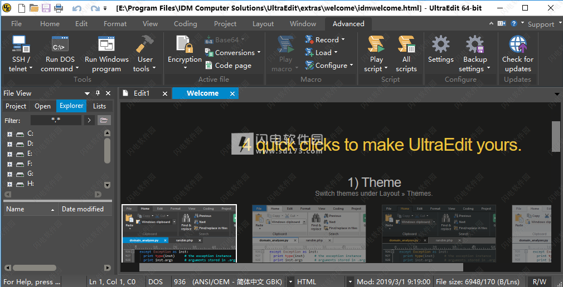563x287 pixels.
Task: Expand drive H: in Explorer tree
Action: point(9,184)
